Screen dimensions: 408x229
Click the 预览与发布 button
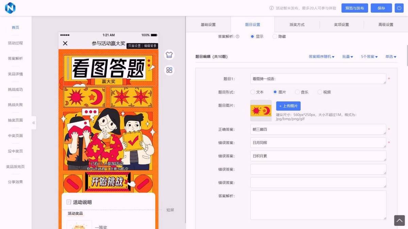click(355, 8)
